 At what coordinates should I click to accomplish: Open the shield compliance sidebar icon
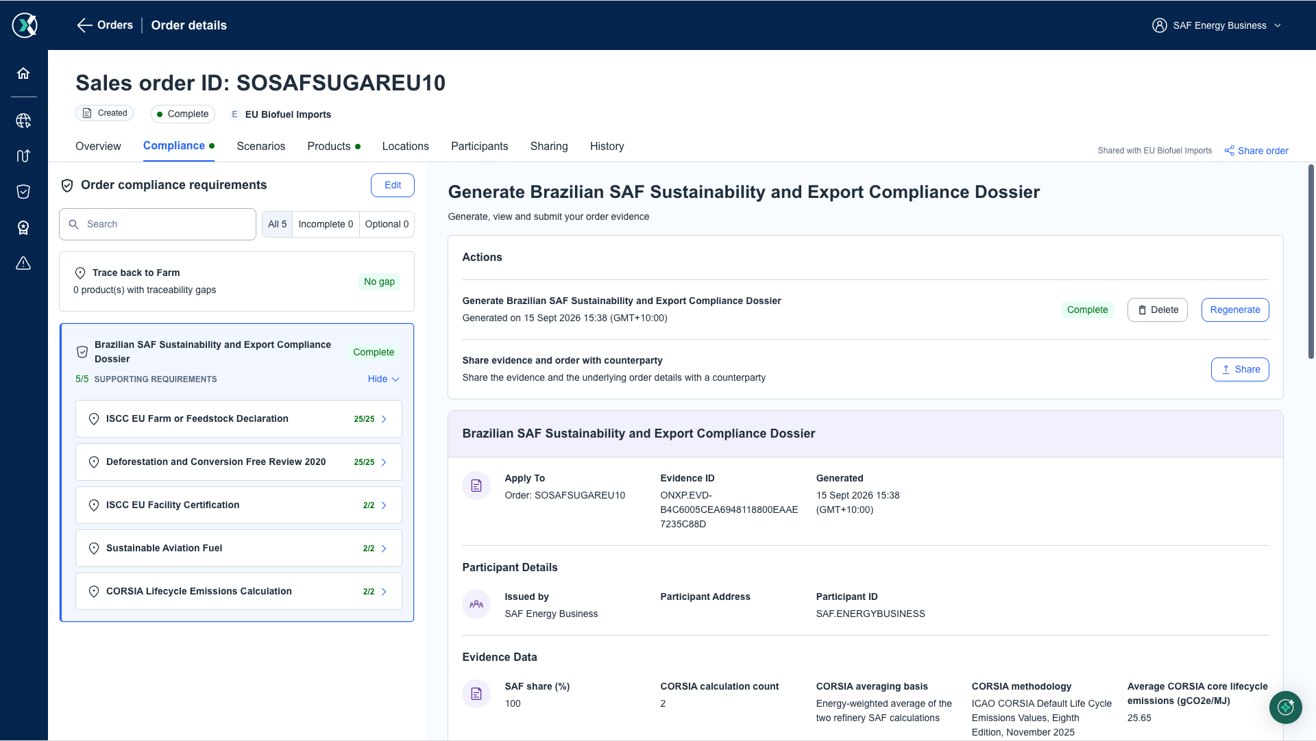tap(23, 192)
